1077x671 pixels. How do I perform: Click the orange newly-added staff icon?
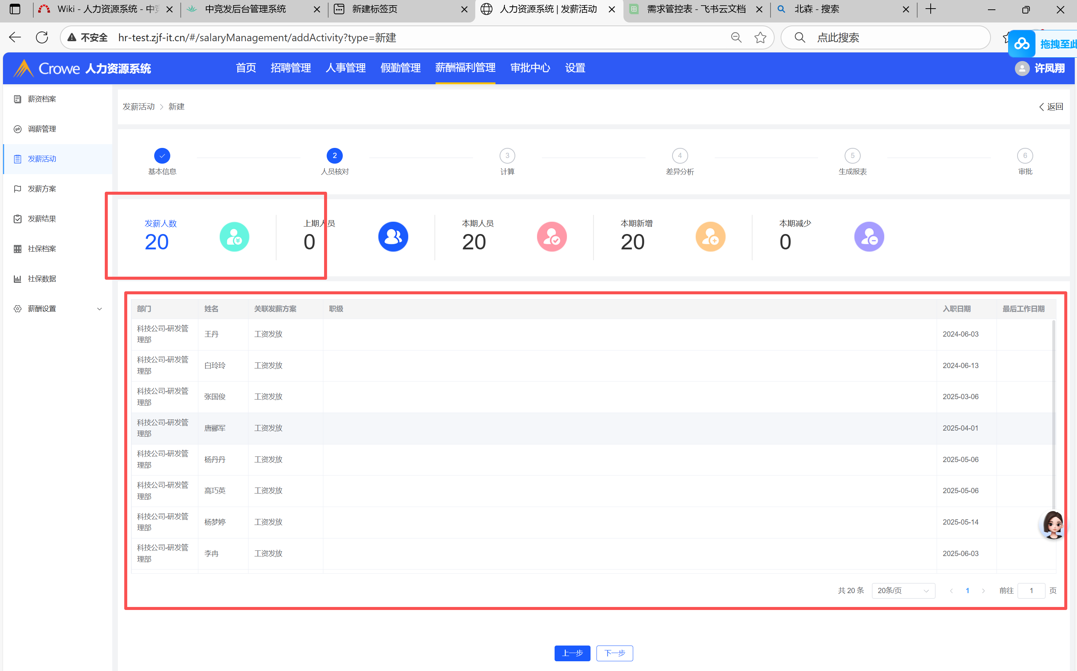710,237
